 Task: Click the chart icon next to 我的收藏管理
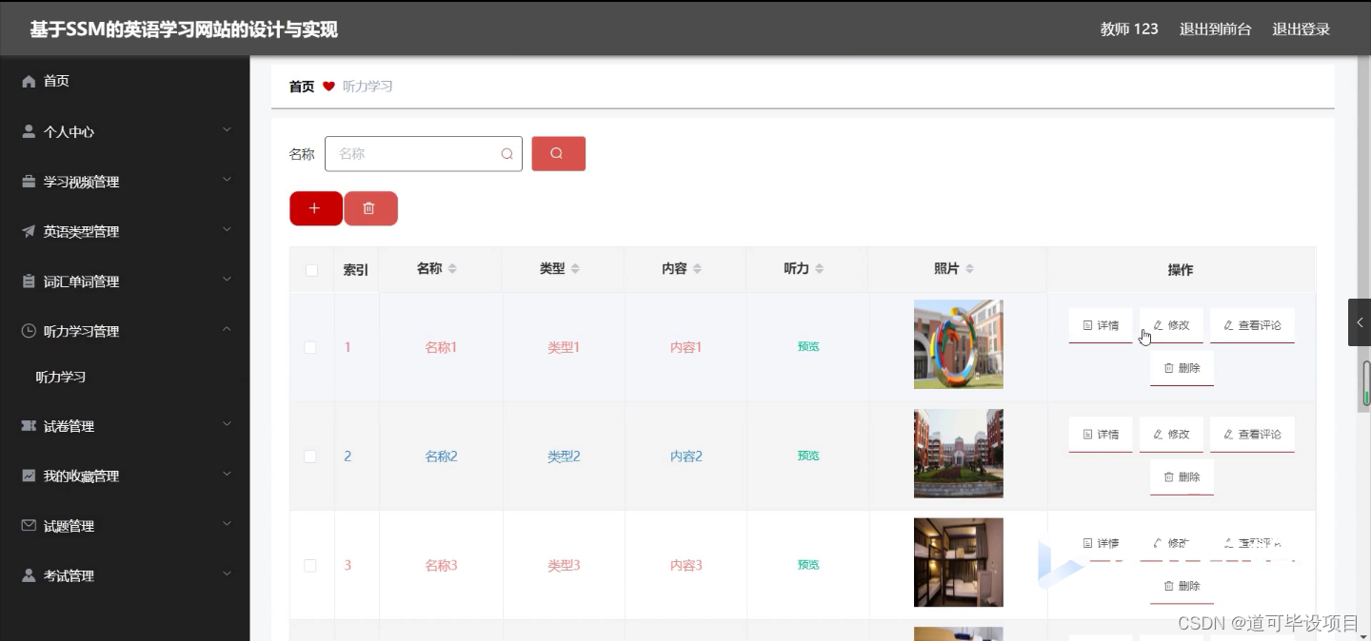click(29, 476)
